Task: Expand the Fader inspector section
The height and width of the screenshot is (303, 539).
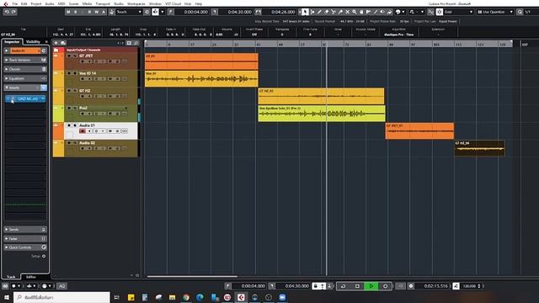Action: 25,238
